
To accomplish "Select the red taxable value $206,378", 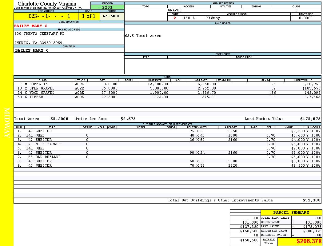I will (309, 242).
